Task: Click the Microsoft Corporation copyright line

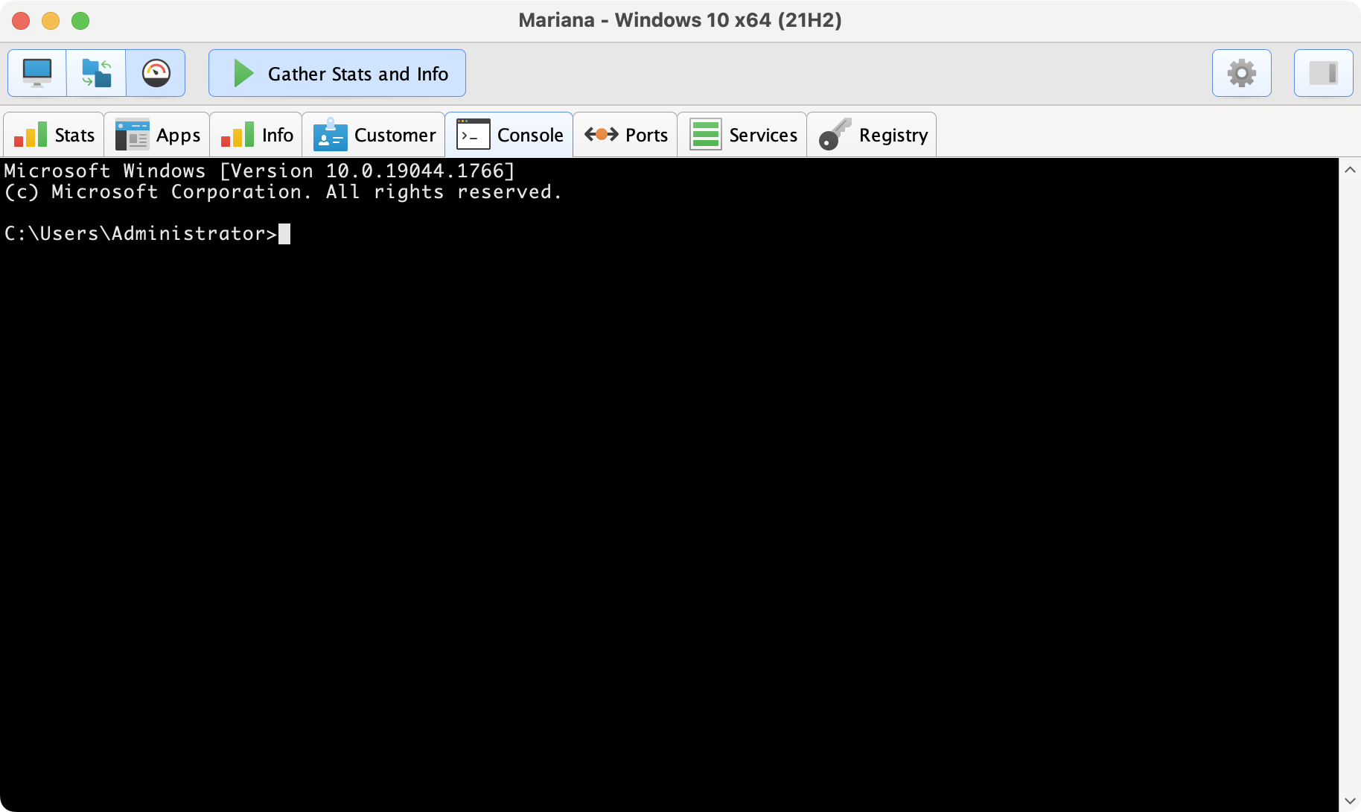Action: pyautogui.click(x=283, y=191)
